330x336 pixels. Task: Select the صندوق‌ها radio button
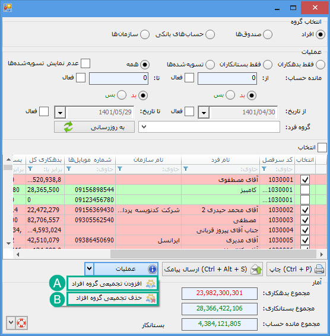[x=268, y=34]
